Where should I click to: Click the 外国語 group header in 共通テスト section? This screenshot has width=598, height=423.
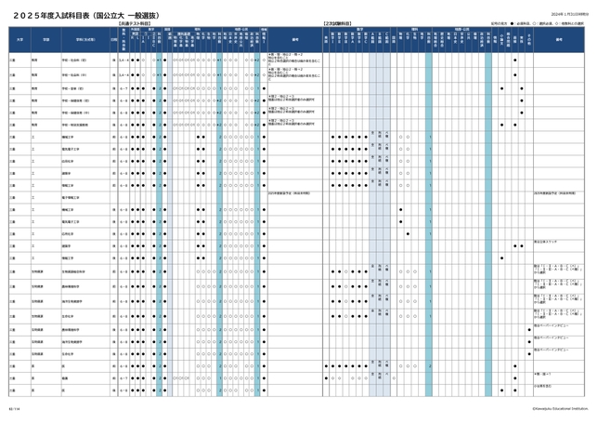(x=135, y=29)
